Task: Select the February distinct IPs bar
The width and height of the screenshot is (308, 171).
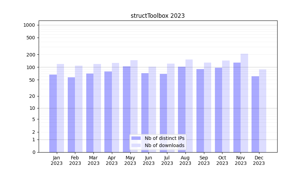Action: (x=72, y=115)
